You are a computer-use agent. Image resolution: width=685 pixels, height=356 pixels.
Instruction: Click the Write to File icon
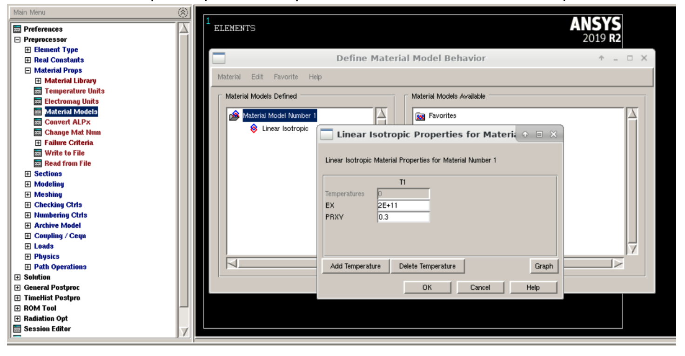pos(38,153)
